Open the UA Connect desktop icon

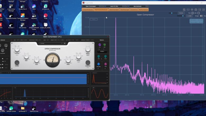pyautogui.click(x=22, y=25)
